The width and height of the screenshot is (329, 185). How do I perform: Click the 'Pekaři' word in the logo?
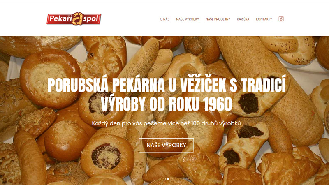point(60,18)
